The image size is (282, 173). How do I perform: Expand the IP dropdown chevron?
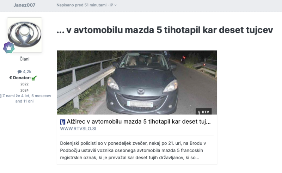116,5
